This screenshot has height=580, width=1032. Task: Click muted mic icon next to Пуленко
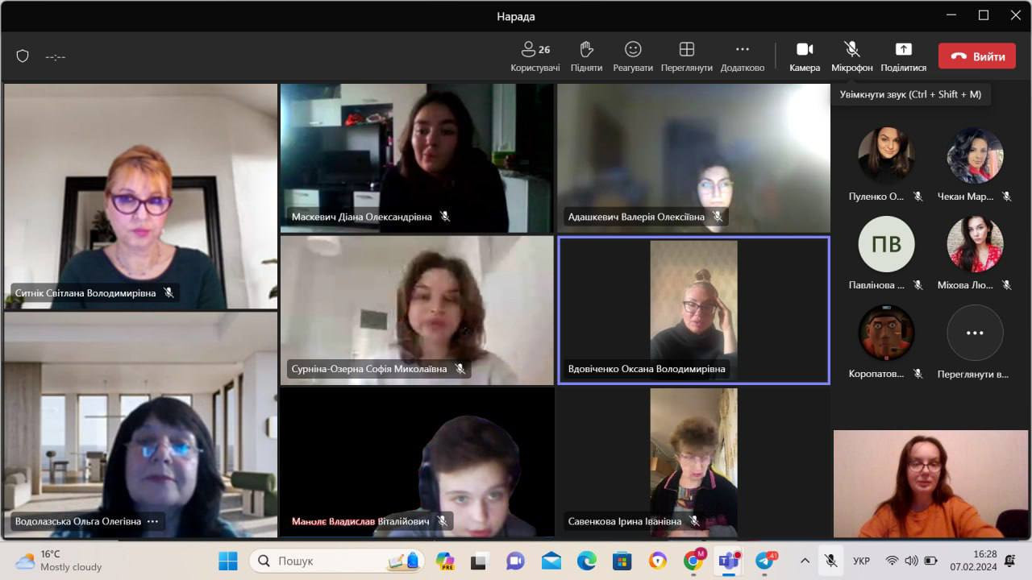918,196
